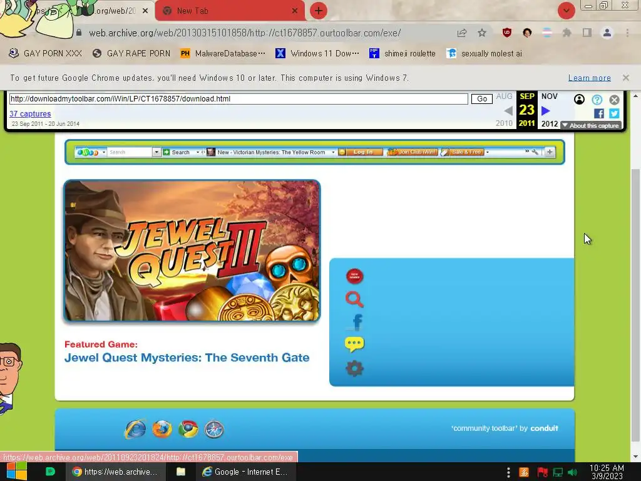Bookmark this page with the star icon
641x481 pixels.
click(482, 33)
